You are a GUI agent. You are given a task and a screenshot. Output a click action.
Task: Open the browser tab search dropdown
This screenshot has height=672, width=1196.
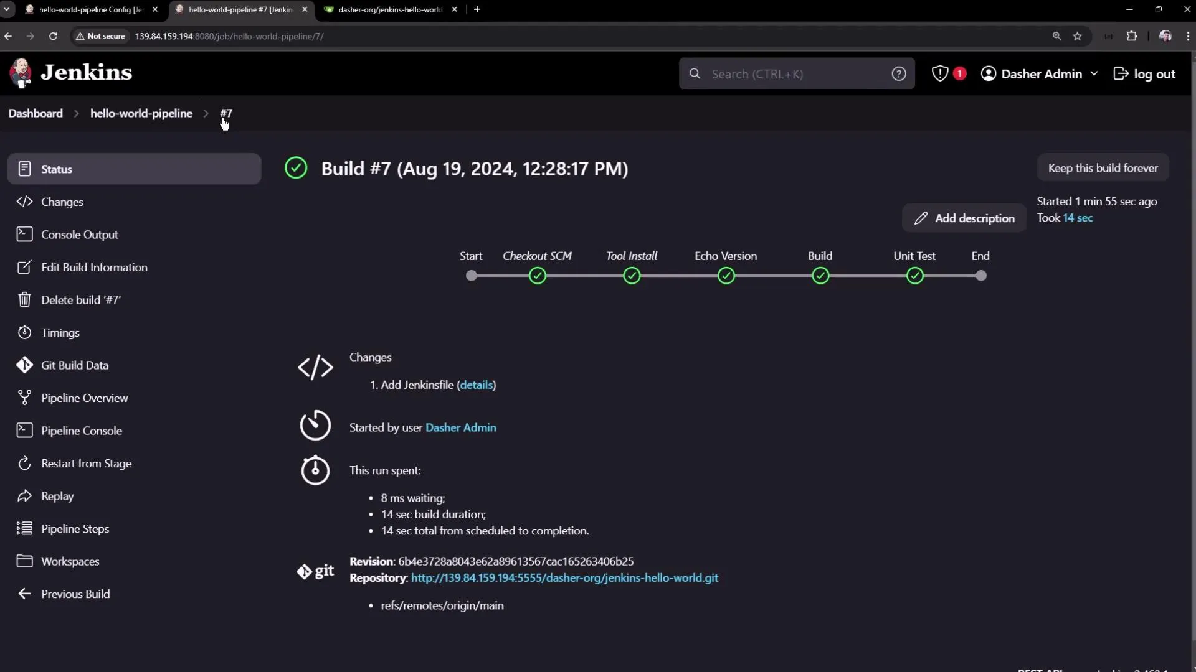point(7,9)
